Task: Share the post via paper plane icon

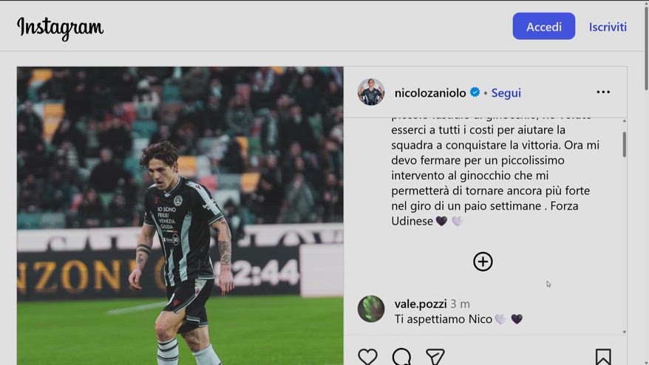Action: 435,357
